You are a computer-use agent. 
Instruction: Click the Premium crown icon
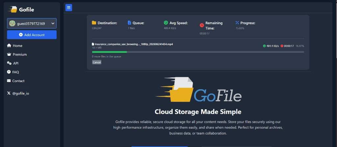tap(9, 54)
